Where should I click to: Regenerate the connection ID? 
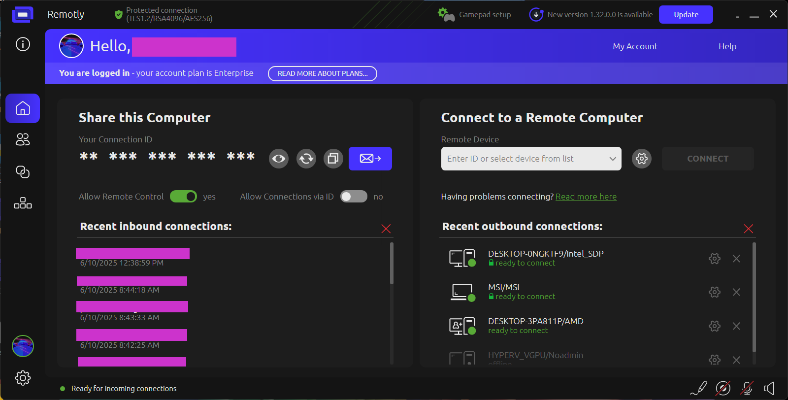pyautogui.click(x=306, y=159)
